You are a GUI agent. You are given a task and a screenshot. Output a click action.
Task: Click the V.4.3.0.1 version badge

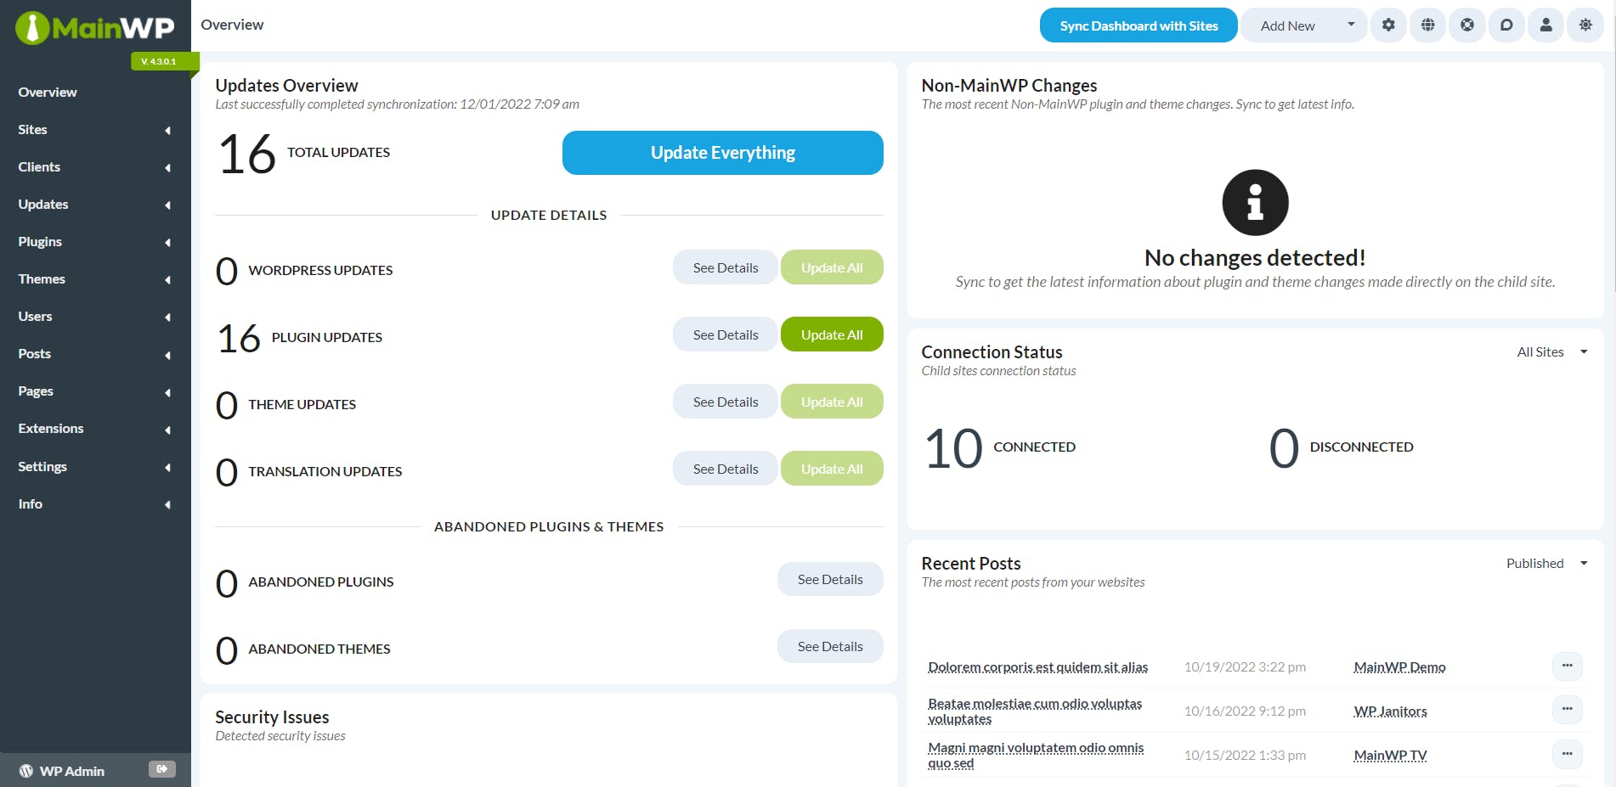164,61
